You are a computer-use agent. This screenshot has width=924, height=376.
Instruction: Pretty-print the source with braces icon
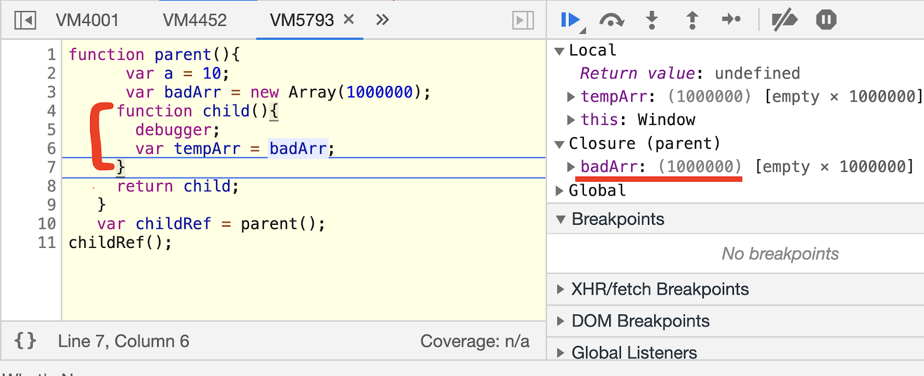[x=25, y=341]
